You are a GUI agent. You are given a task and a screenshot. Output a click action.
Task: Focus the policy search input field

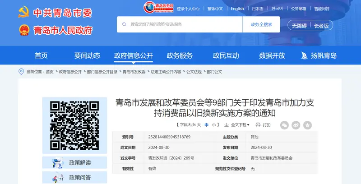click(x=180, y=24)
